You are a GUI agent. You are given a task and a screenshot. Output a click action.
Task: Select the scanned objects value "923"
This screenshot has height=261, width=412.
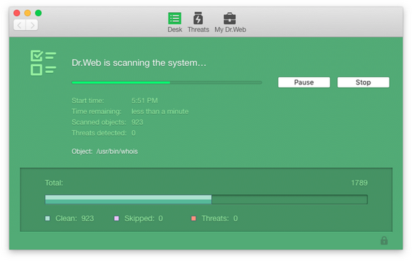coord(137,122)
